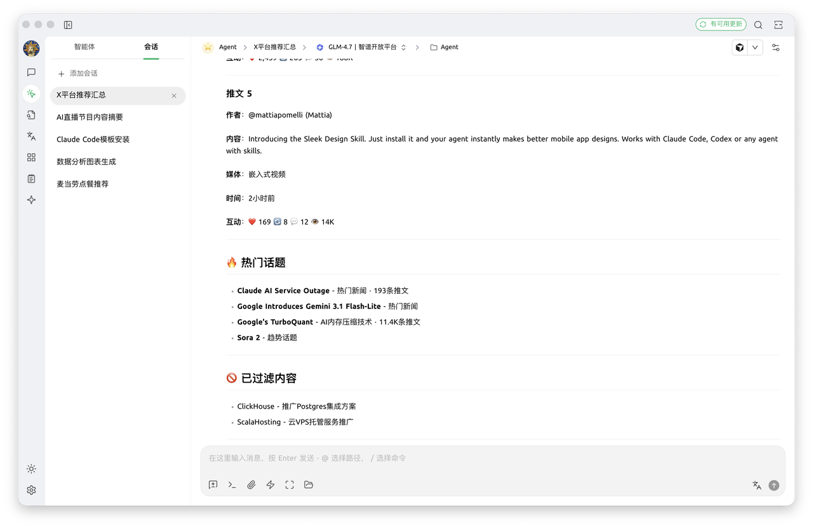This screenshot has width=813, height=528.
Task: Click the lightning bolt quick phrases icon
Action: [271, 485]
